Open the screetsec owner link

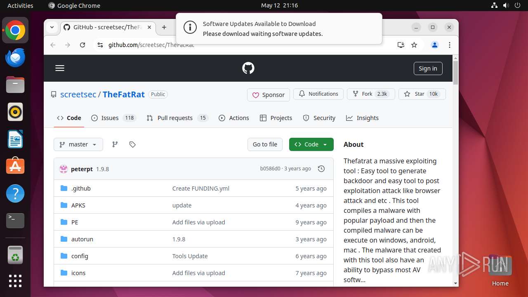[x=78, y=94]
